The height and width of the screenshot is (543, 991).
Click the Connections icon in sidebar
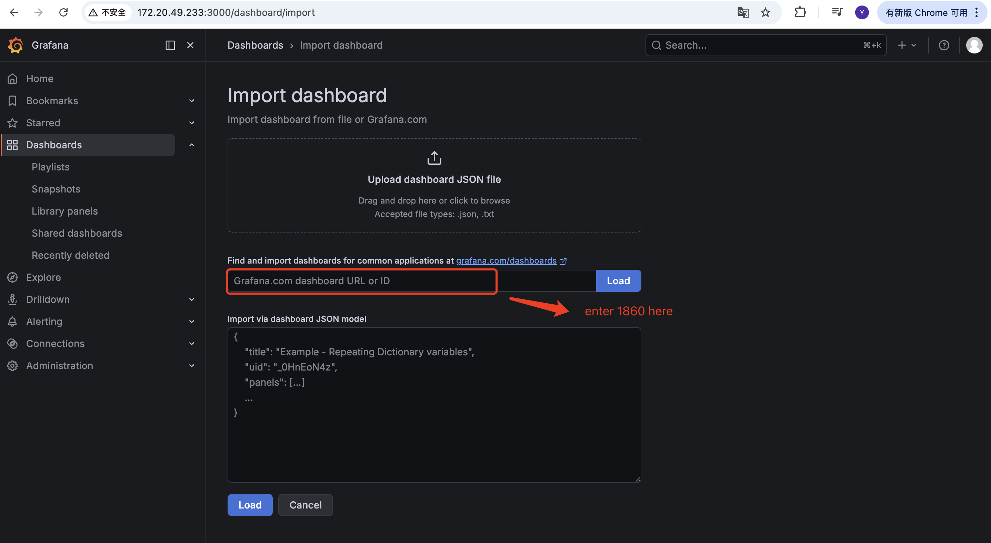pyautogui.click(x=12, y=343)
